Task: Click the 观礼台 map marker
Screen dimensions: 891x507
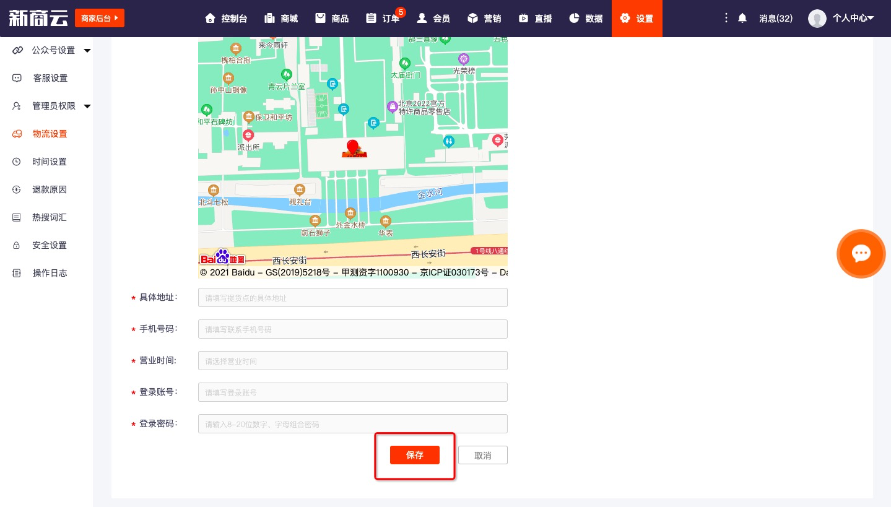Action: pyautogui.click(x=300, y=189)
